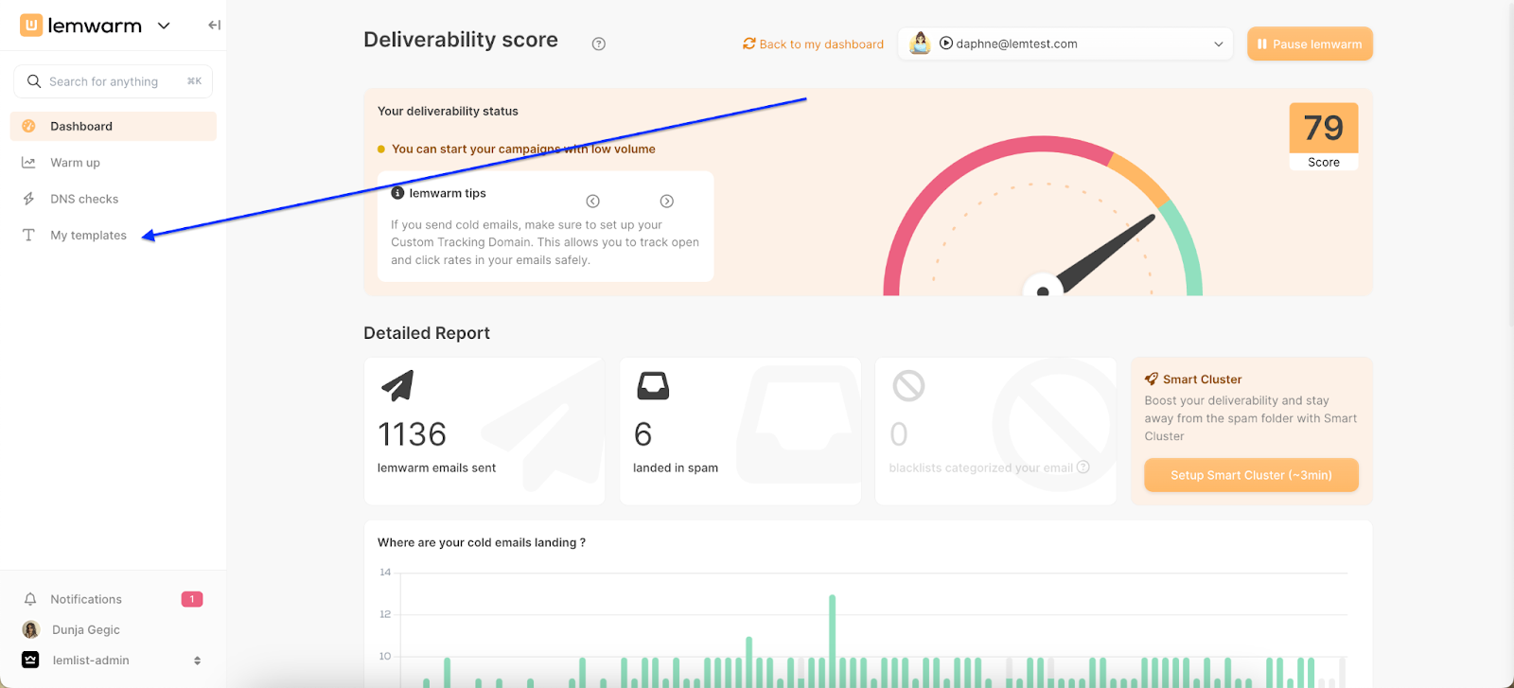Open Dunja Gegic user profile

point(85,630)
